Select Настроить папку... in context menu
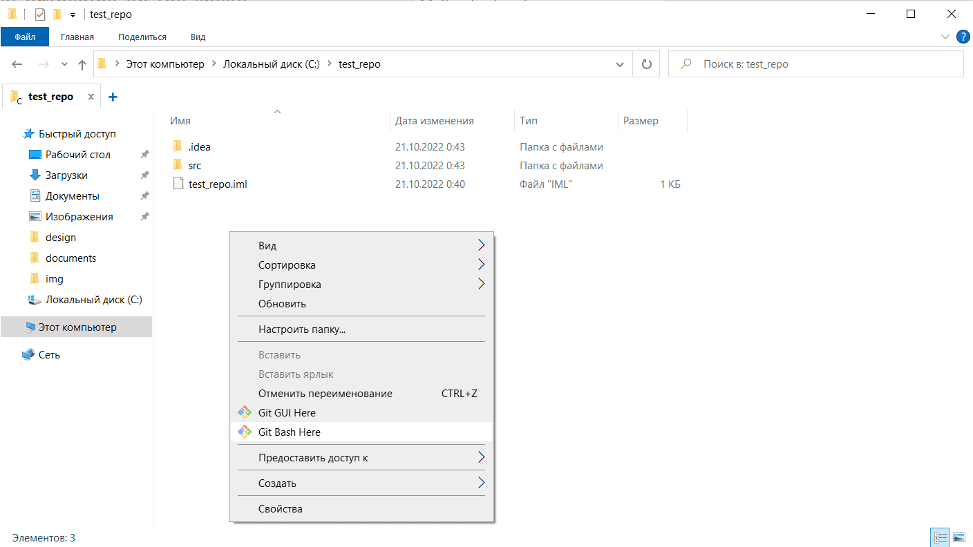Image resolution: width=973 pixels, height=547 pixels. pyautogui.click(x=361, y=329)
